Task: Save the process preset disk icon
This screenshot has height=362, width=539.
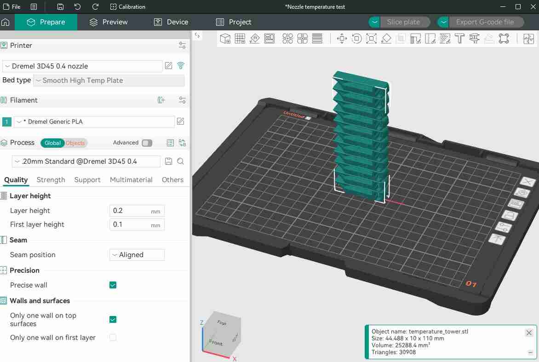Action: point(168,161)
